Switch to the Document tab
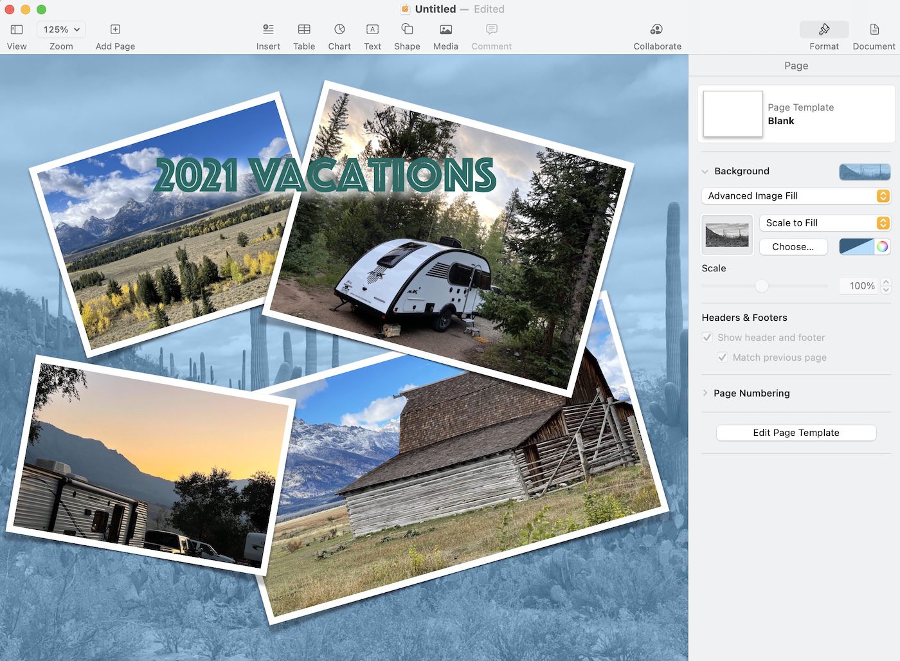The width and height of the screenshot is (900, 661). click(x=874, y=30)
